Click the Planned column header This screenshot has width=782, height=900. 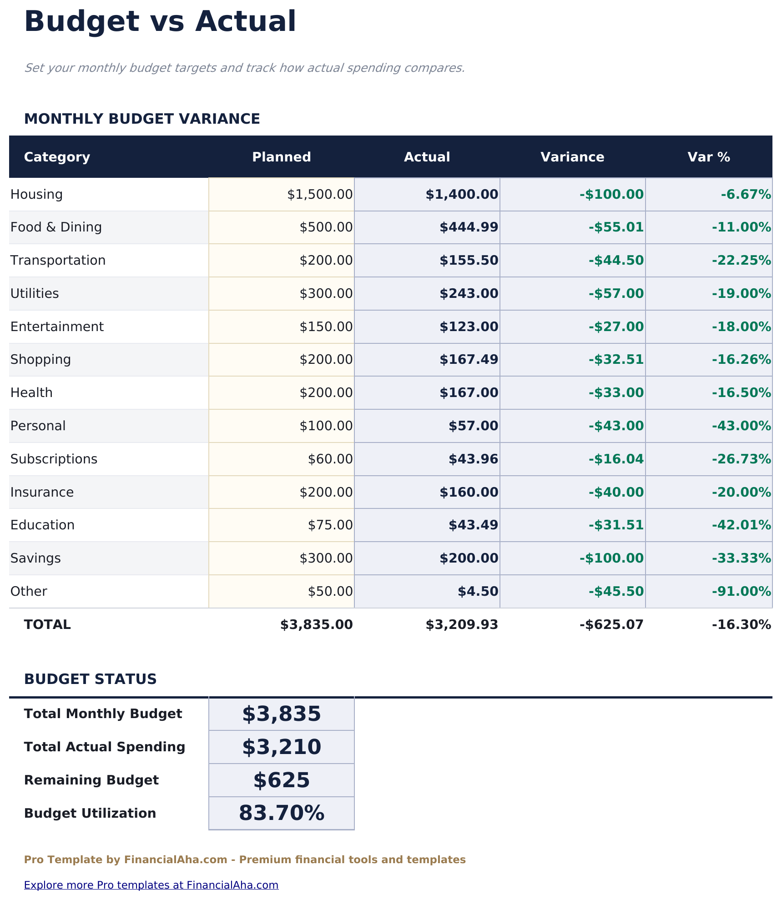pyautogui.click(x=281, y=157)
